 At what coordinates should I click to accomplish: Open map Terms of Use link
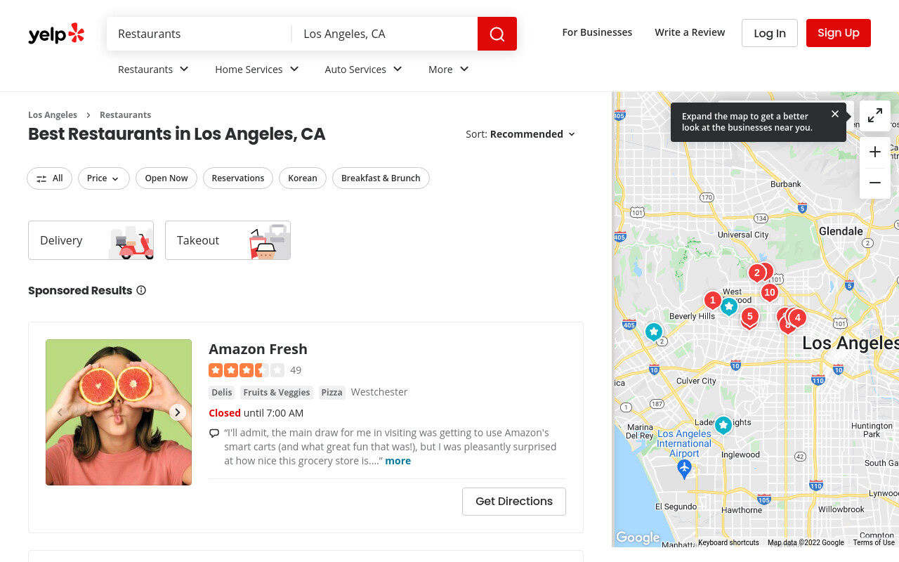(874, 542)
